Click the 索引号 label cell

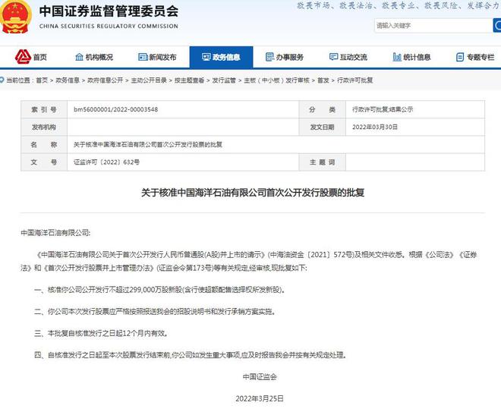[x=44, y=109]
